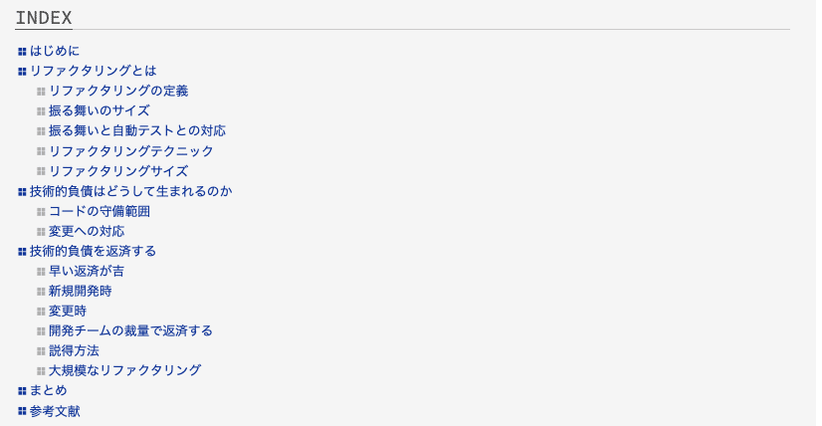Go to 振る舞いのサイズ subsection
Image resolution: width=822 pixels, height=426 pixels.
(x=99, y=110)
